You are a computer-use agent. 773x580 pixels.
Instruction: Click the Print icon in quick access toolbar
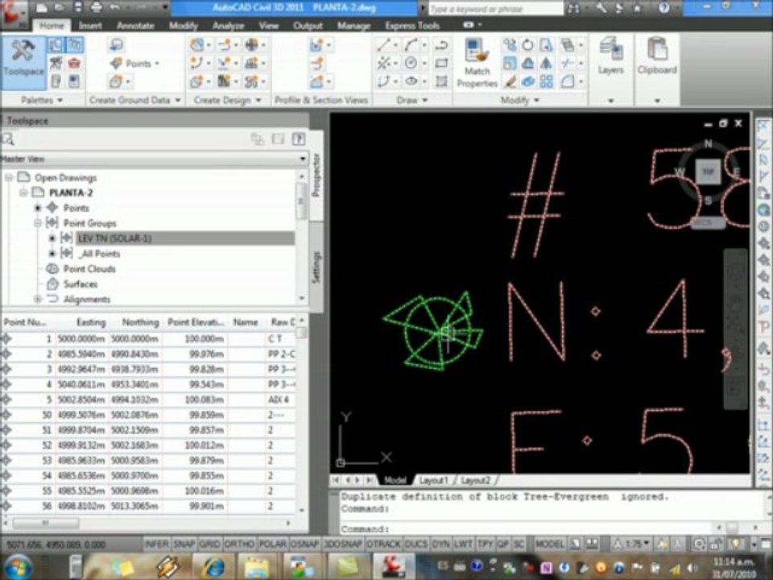[97, 7]
